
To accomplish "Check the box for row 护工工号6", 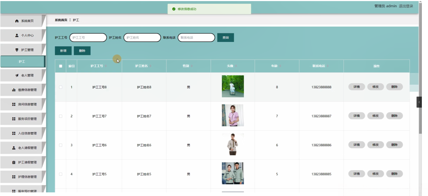I will pos(60,145).
